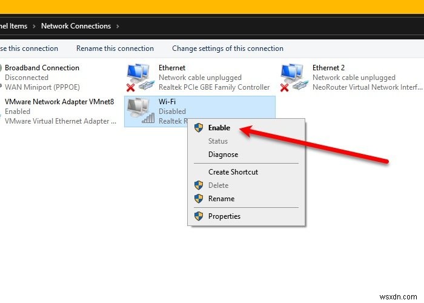Screen dimensions: 424x303
Task: Select the Ethernet 2 connection label
Action: pyautogui.click(x=330, y=68)
